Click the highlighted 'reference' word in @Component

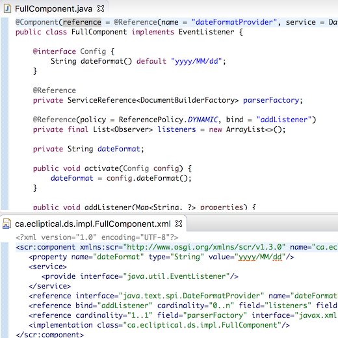point(82,22)
